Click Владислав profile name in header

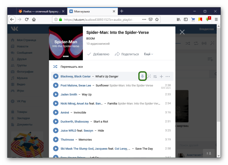click(x=207, y=29)
